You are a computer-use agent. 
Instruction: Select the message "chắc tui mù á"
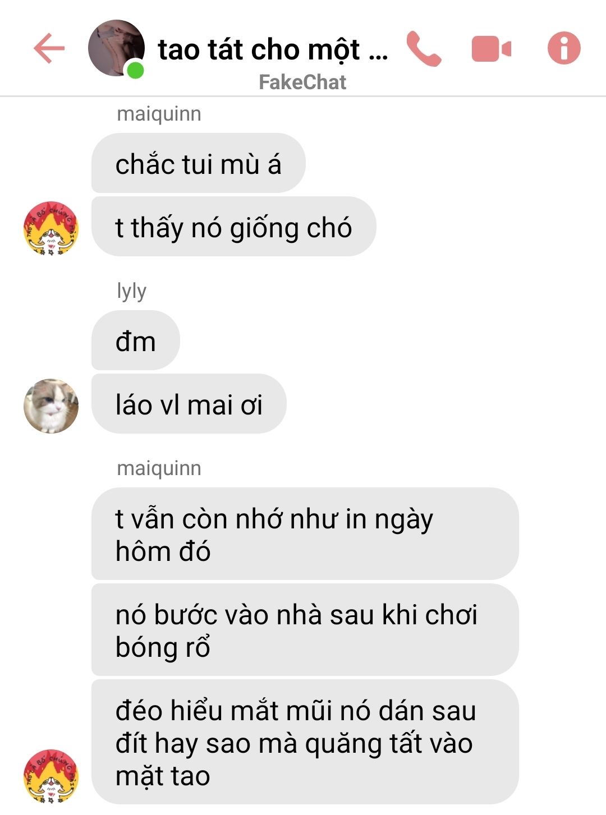pyautogui.click(x=198, y=163)
